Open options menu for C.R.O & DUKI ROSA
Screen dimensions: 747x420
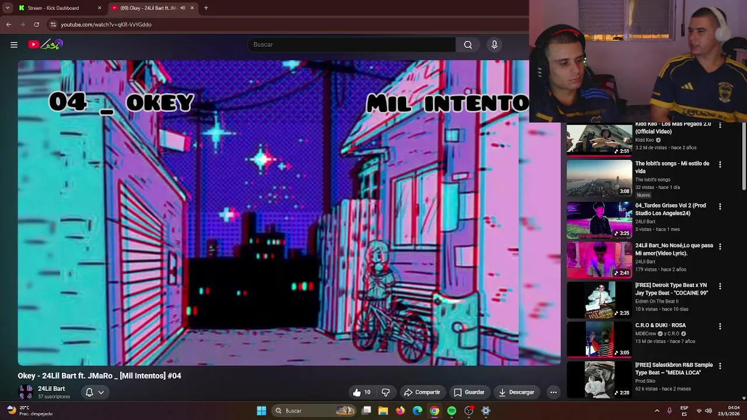720,327
